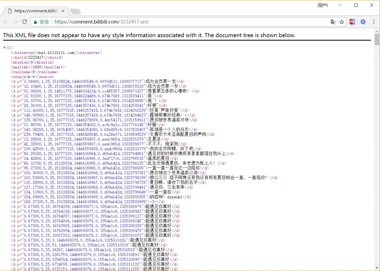Click comment text 露神那集好经典

click(x=165, y=115)
